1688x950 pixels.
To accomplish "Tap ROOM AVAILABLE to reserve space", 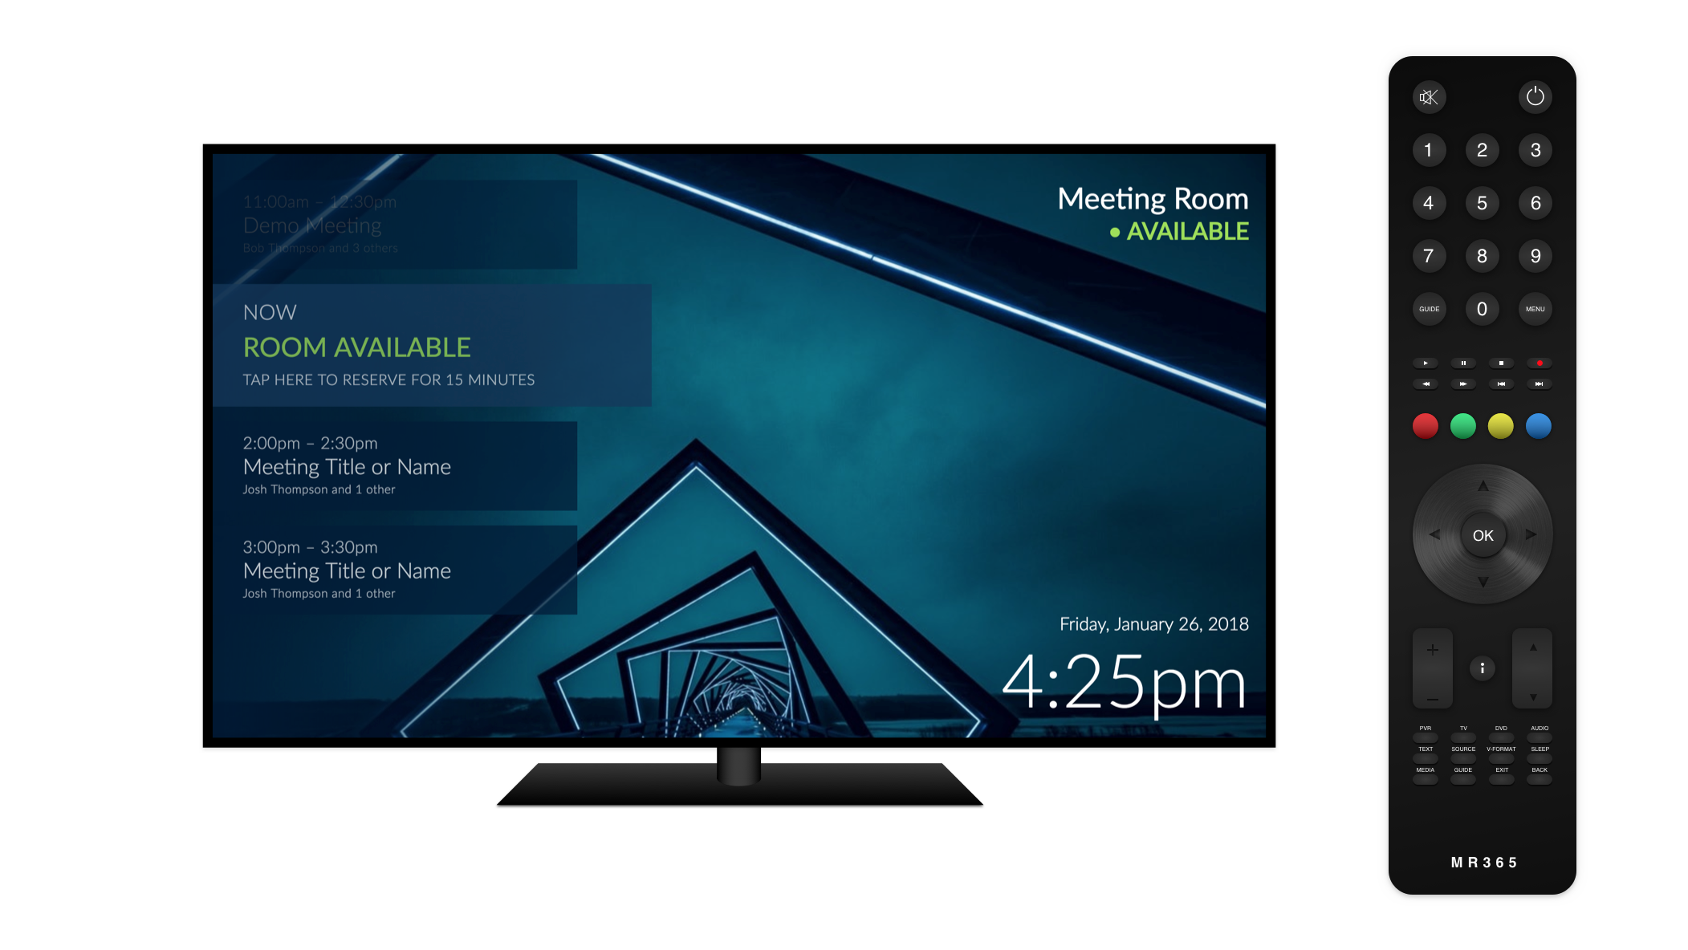I will coord(355,345).
